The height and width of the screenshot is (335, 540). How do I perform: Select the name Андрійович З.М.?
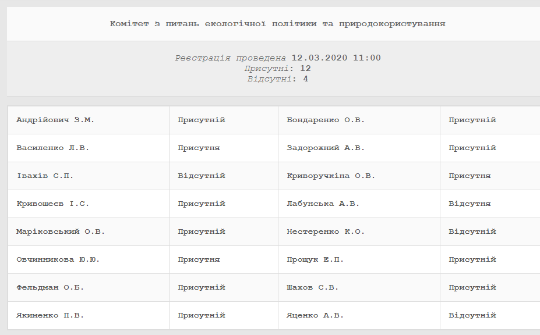tap(55, 120)
